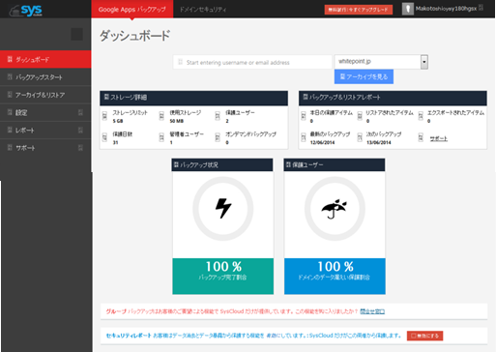Switch to the ドメインセキュリティ tab
This screenshot has height=352, width=496.
(203, 10)
